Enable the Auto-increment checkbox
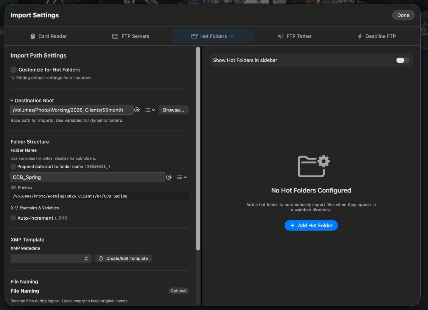Screen dimensions: 428x310 [x=13, y=218]
